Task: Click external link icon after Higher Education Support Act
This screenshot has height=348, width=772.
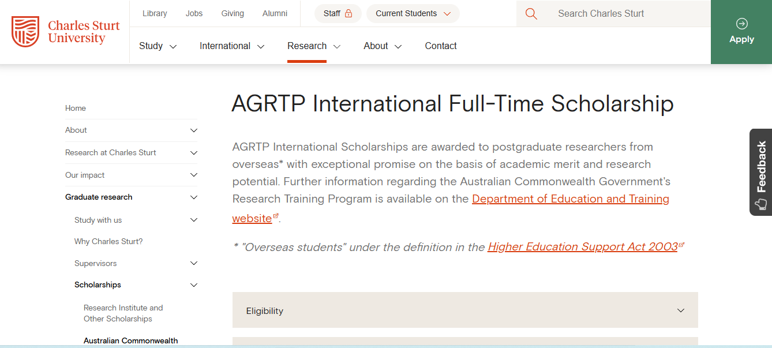Action: 681,245
